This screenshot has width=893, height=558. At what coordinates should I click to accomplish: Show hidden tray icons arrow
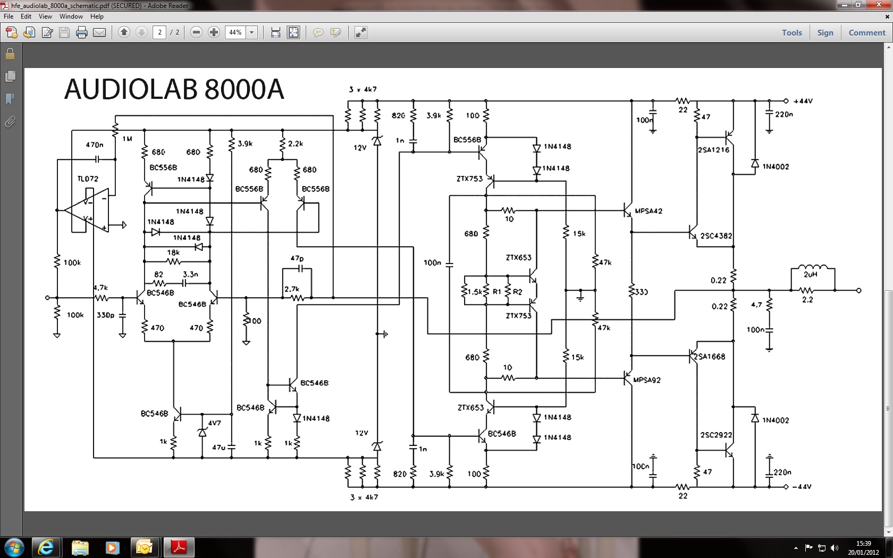[x=796, y=548]
